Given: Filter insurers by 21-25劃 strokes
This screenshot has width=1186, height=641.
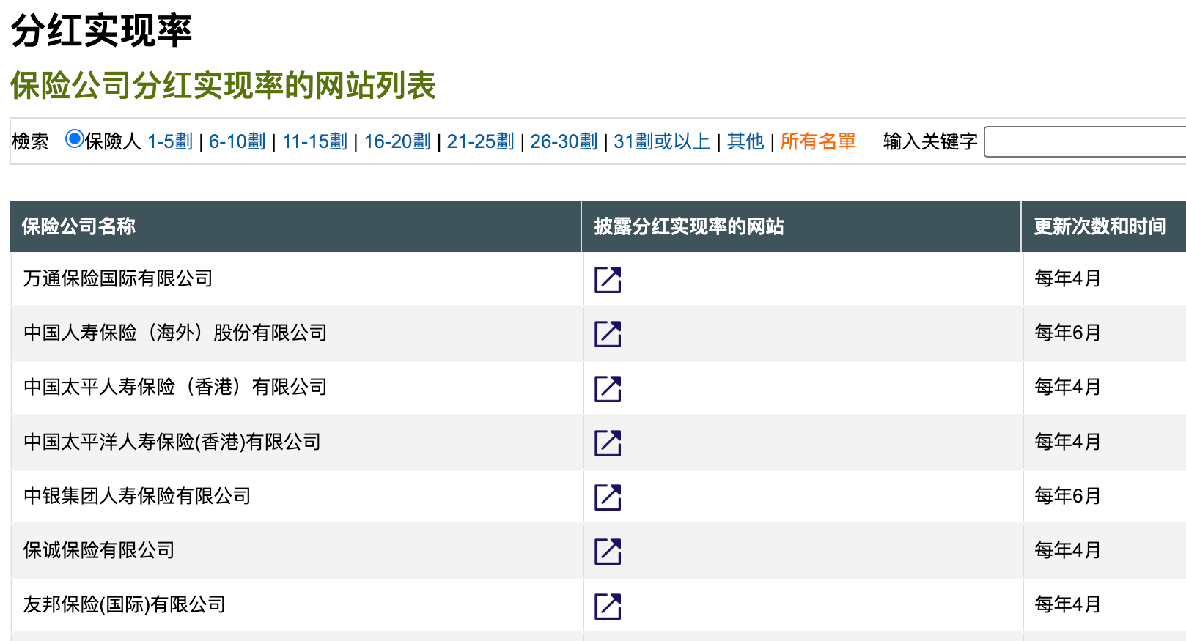Looking at the screenshot, I should pyautogui.click(x=480, y=141).
